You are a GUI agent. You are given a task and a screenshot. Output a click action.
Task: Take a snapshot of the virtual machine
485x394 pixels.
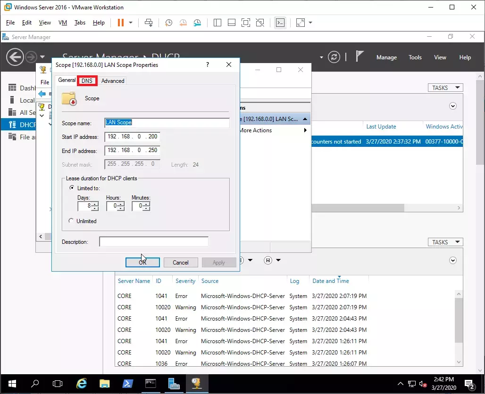[168, 23]
